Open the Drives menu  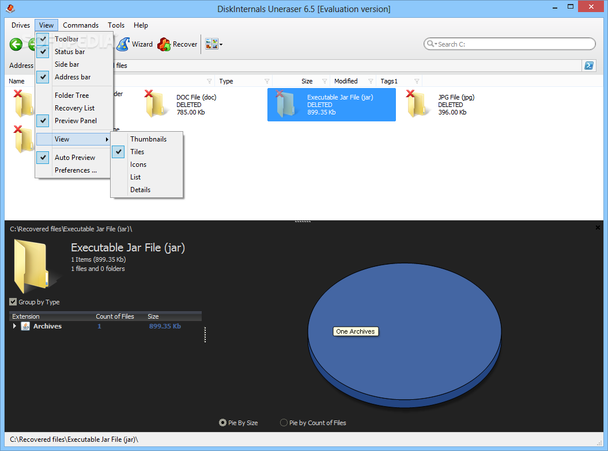tap(21, 25)
